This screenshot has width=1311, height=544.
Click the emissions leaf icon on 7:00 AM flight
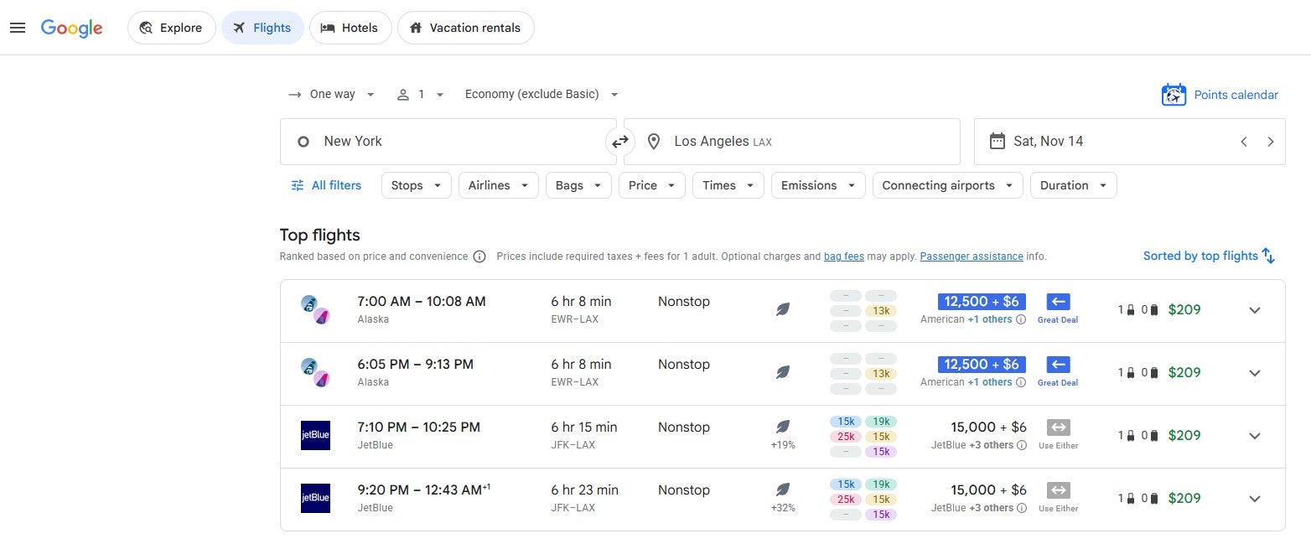pos(782,309)
